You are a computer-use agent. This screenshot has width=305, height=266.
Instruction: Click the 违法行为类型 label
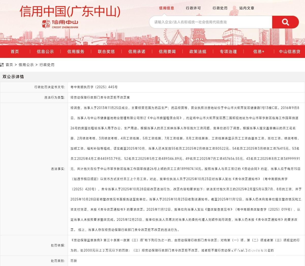55,97
